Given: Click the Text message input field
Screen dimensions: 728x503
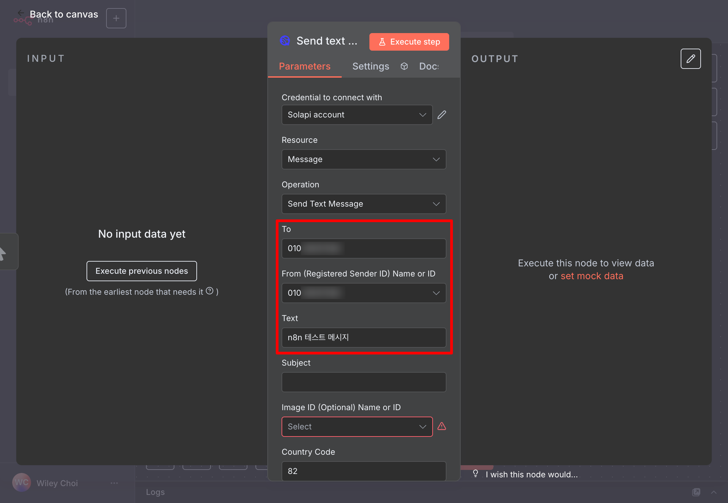Looking at the screenshot, I should pos(364,338).
